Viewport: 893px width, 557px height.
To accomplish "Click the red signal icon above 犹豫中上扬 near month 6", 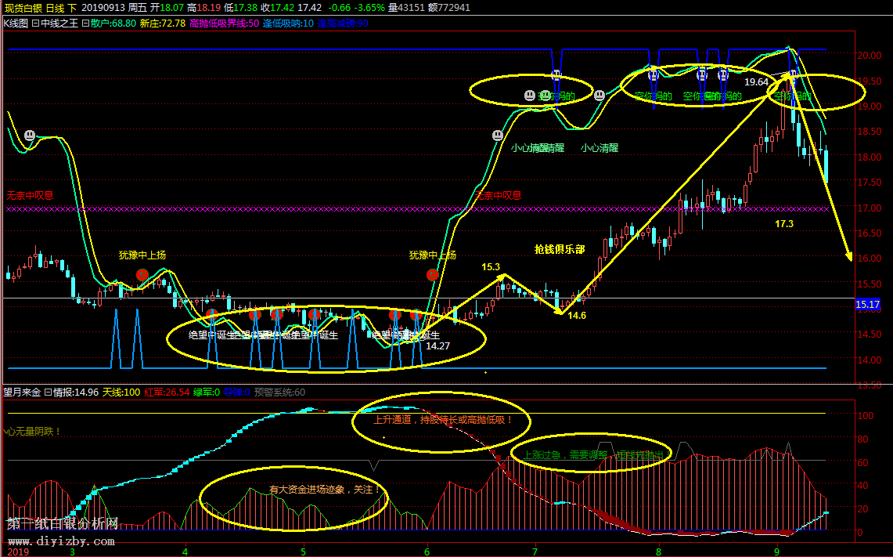I will click(432, 274).
